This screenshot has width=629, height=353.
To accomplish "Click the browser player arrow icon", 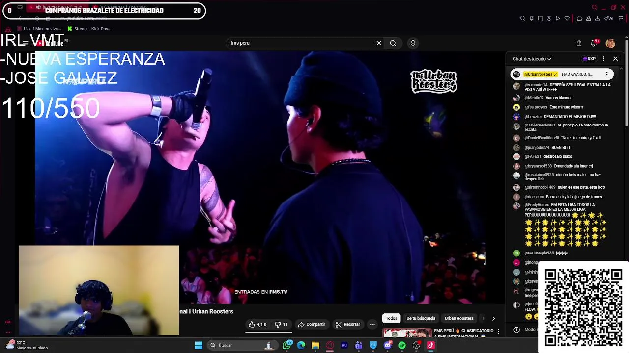I will (x=558, y=18).
